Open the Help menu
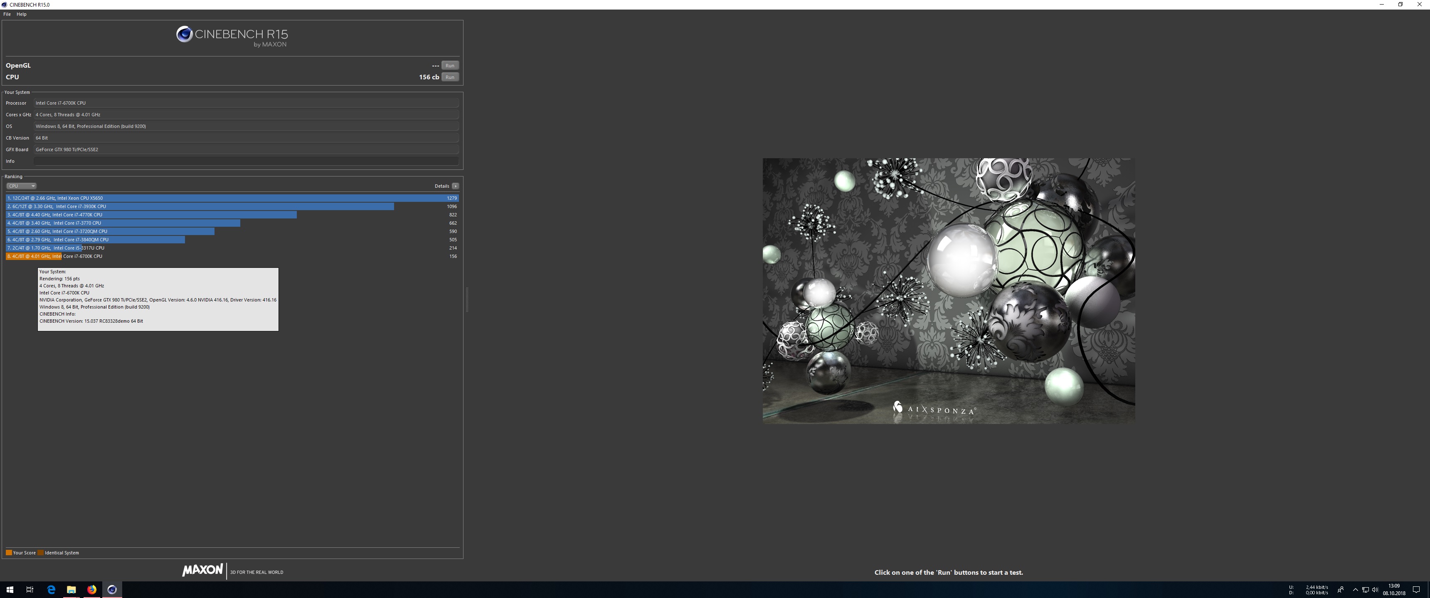1430x598 pixels. point(22,15)
